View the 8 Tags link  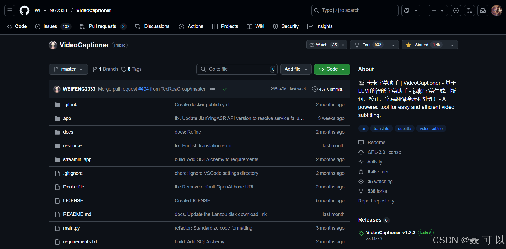pos(131,69)
